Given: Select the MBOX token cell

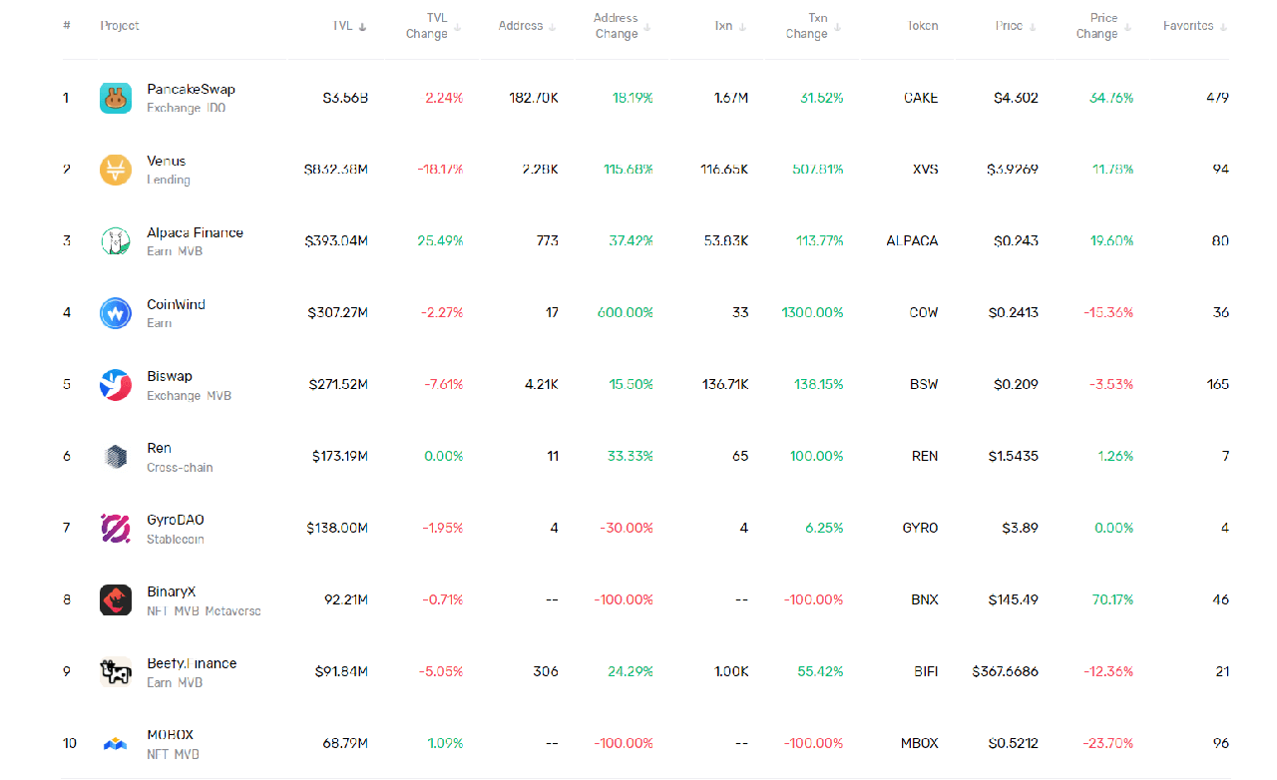Looking at the screenshot, I should (920, 744).
